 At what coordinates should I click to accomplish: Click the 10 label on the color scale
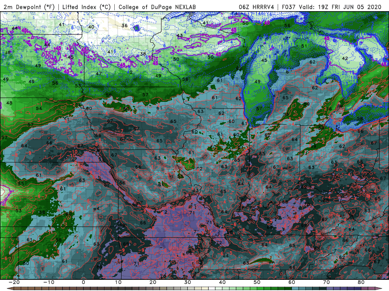tap(118, 282)
